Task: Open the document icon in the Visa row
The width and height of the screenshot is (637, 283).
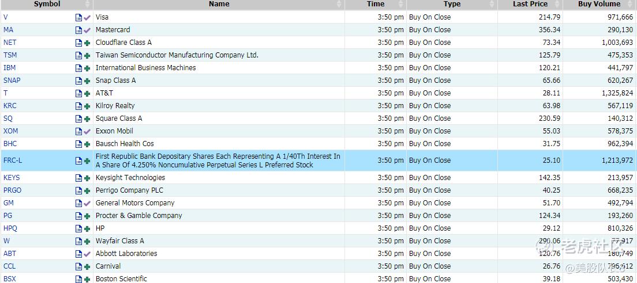Action: pos(78,17)
